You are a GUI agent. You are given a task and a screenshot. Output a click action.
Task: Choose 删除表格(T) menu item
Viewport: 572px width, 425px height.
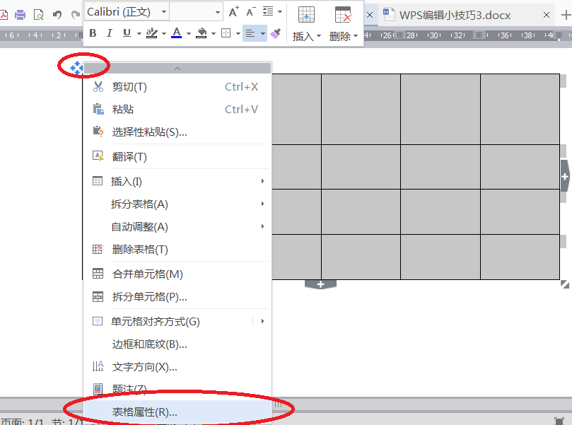click(x=177, y=250)
